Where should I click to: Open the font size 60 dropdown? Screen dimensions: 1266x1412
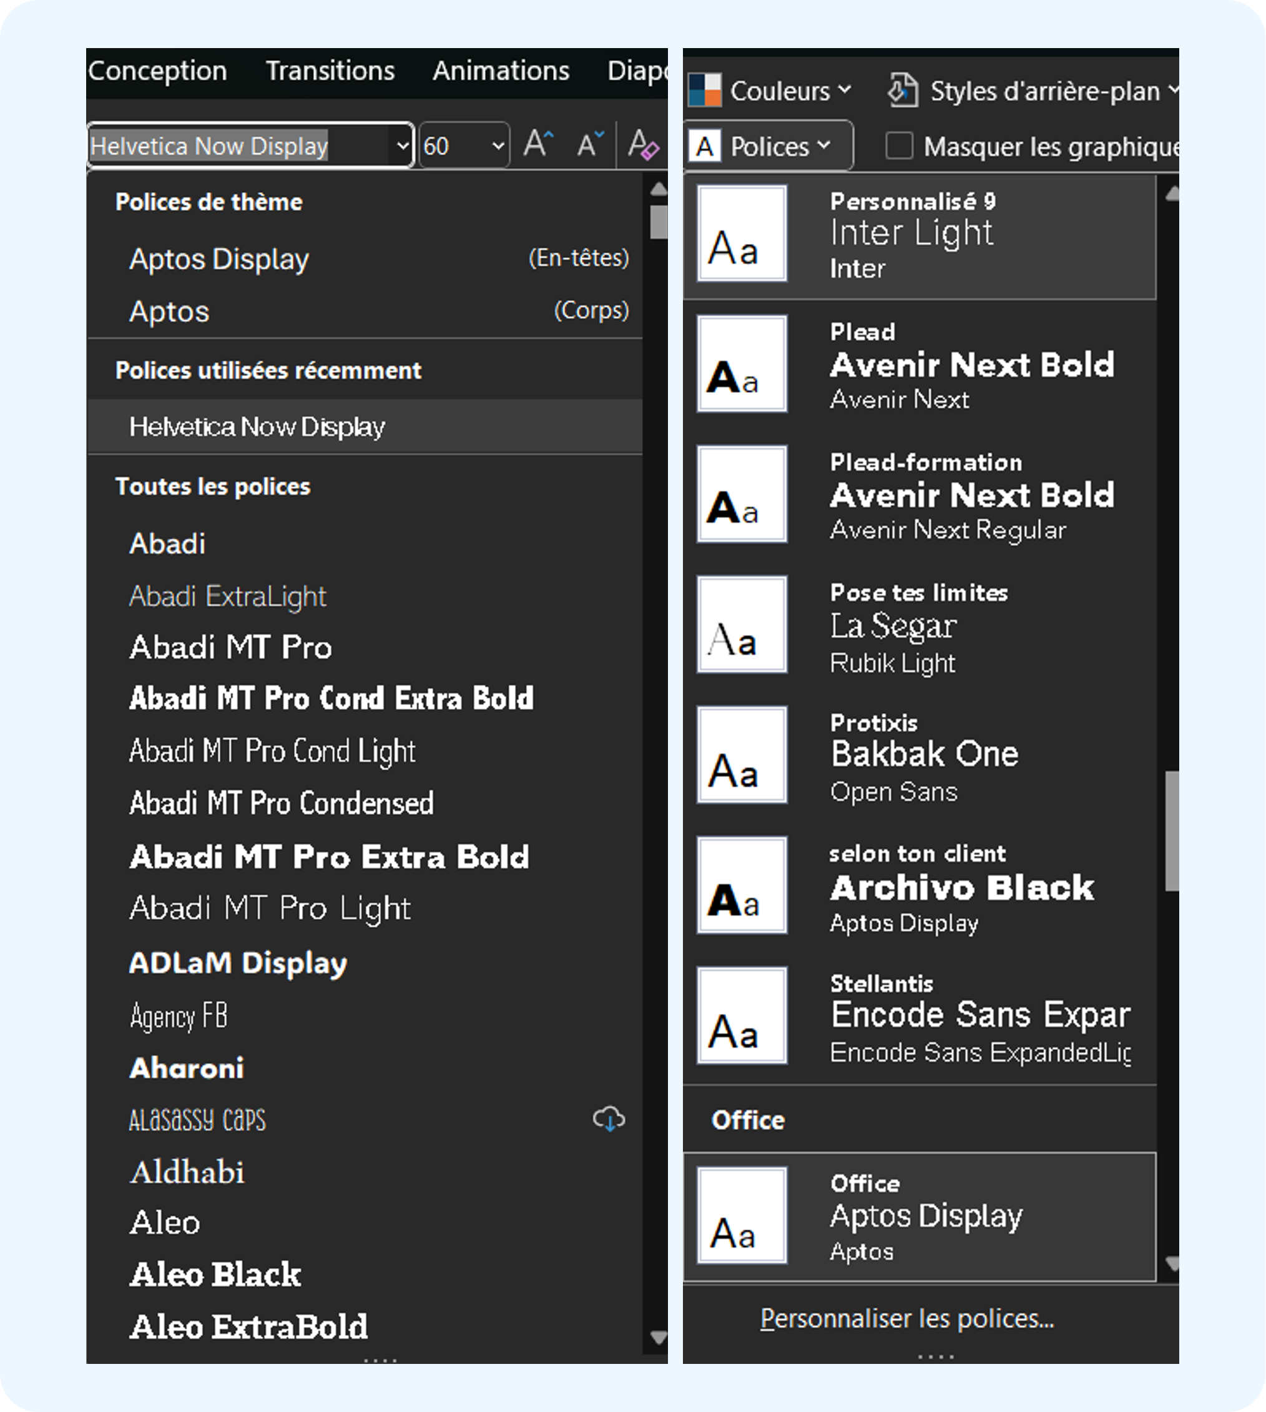(x=498, y=146)
